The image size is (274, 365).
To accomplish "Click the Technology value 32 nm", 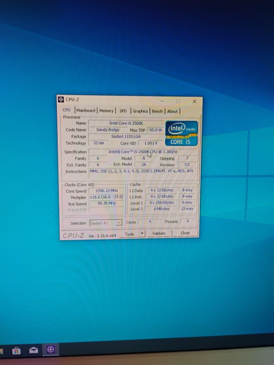I will tap(98, 143).
